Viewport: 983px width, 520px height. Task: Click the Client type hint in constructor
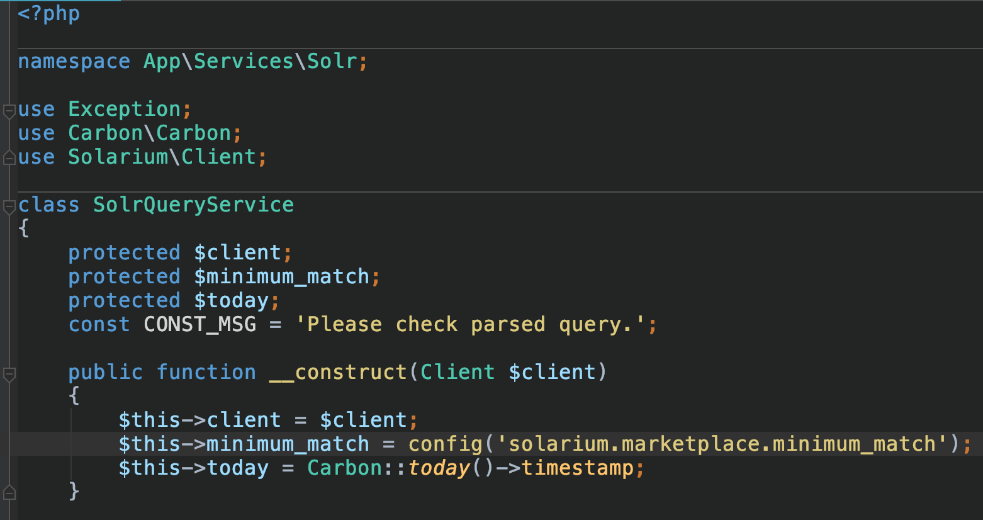coord(458,373)
